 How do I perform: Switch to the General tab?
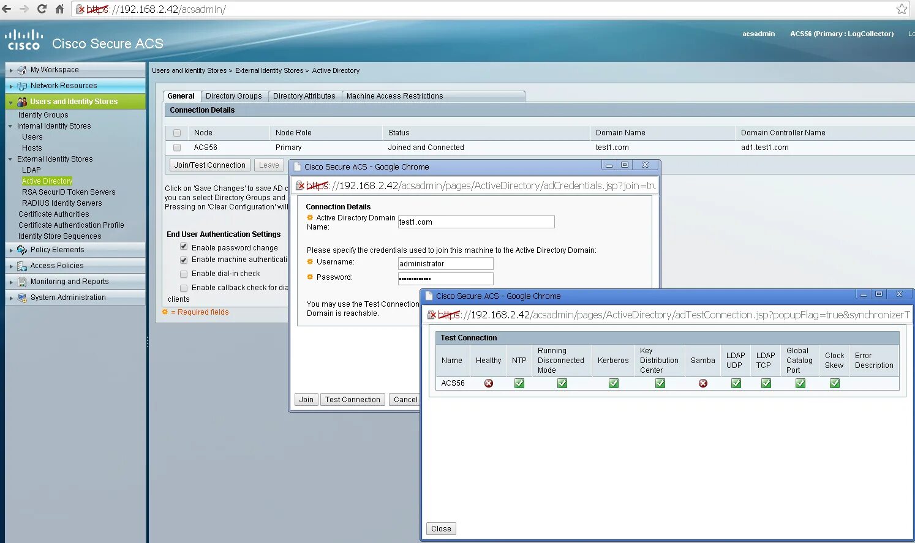click(181, 96)
